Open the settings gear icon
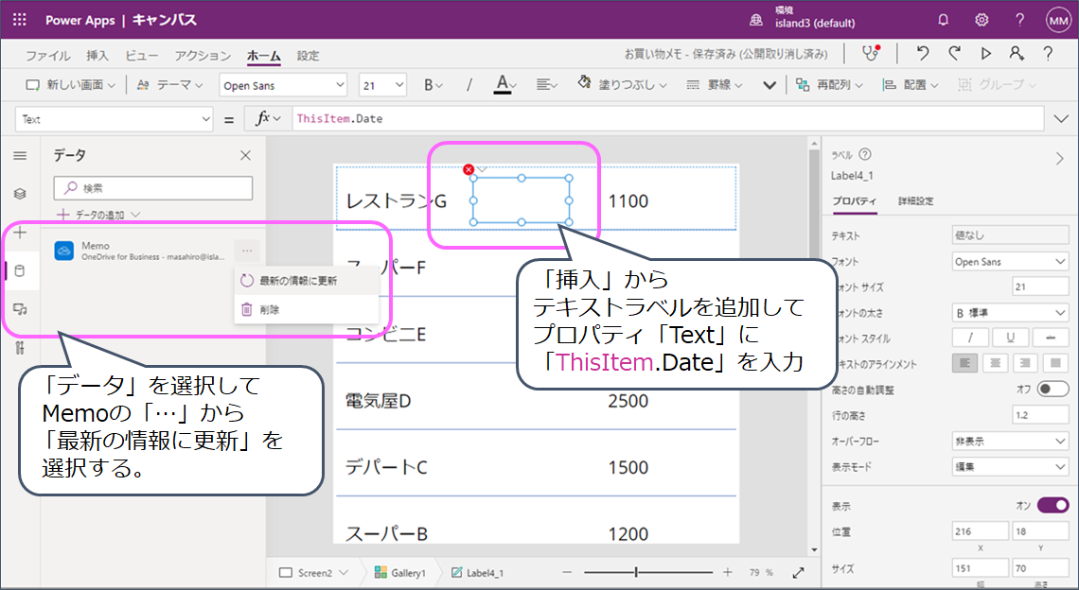 pyautogui.click(x=982, y=20)
